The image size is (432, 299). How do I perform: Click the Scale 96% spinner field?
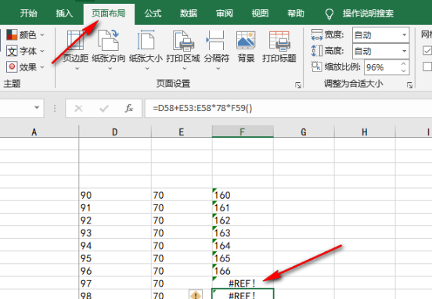(x=387, y=67)
